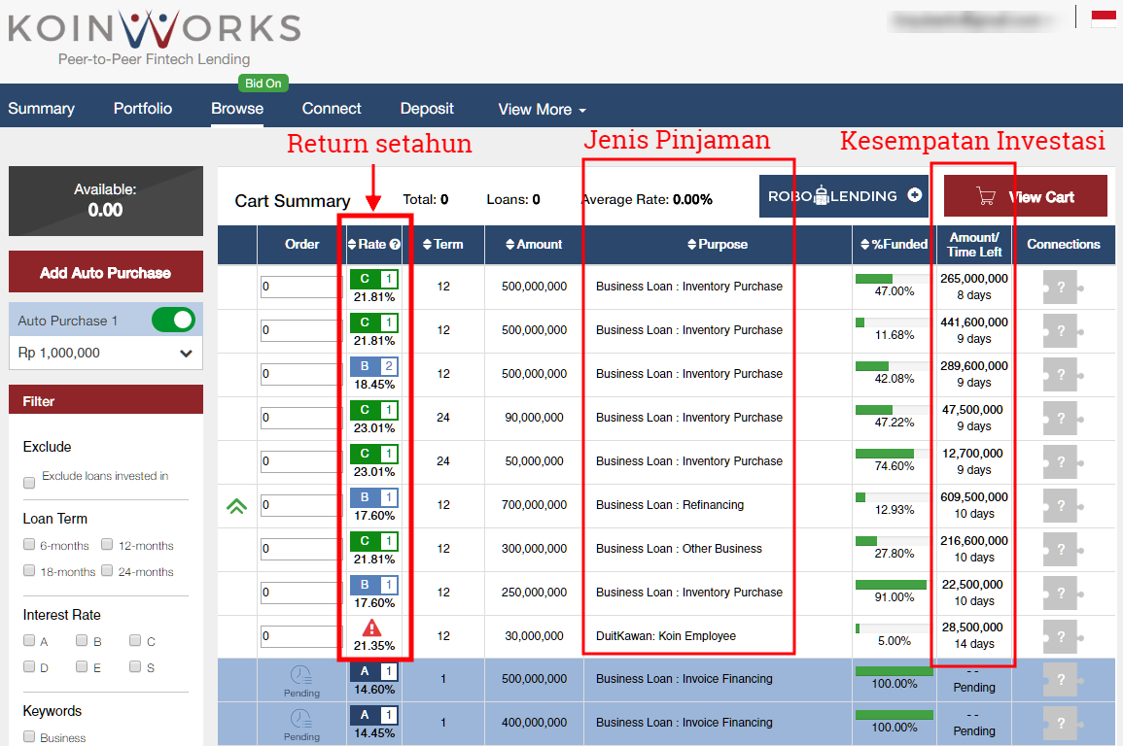The width and height of the screenshot is (1123, 746).
Task: Click the red warning triangle in Rate column
Action: pos(373,627)
